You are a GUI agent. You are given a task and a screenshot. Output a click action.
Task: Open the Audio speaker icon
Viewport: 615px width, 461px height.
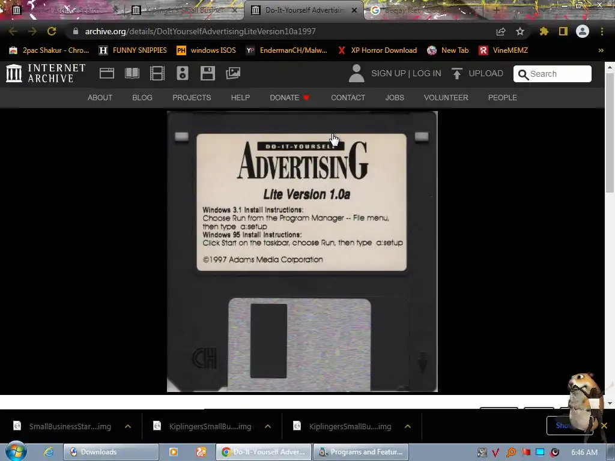point(183,73)
